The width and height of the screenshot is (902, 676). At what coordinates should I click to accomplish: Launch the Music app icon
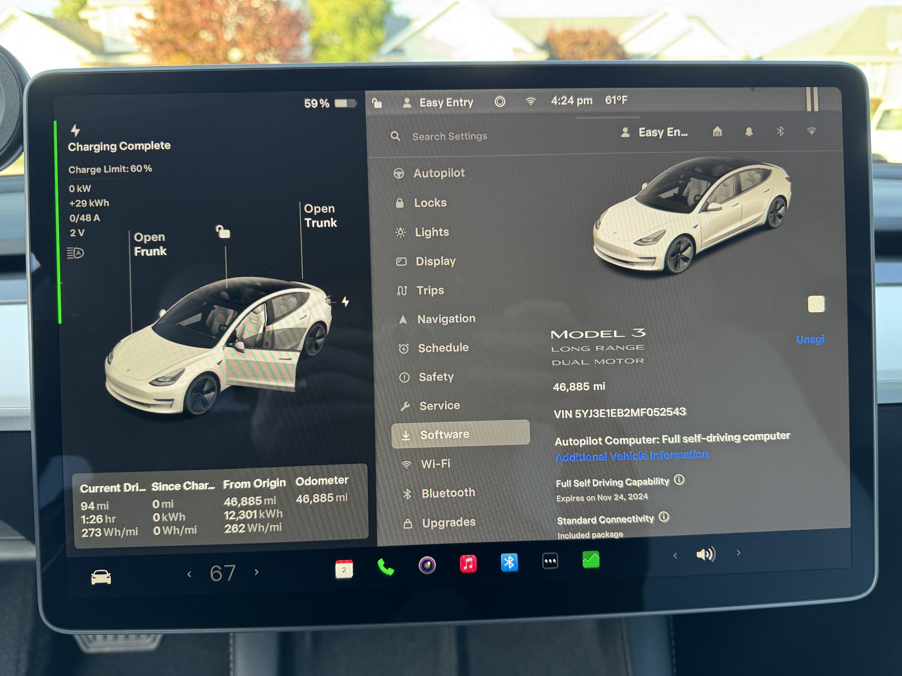pyautogui.click(x=468, y=564)
